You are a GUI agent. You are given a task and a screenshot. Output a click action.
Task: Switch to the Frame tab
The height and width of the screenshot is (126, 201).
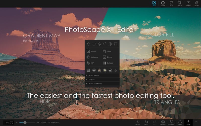tap(180, 4)
